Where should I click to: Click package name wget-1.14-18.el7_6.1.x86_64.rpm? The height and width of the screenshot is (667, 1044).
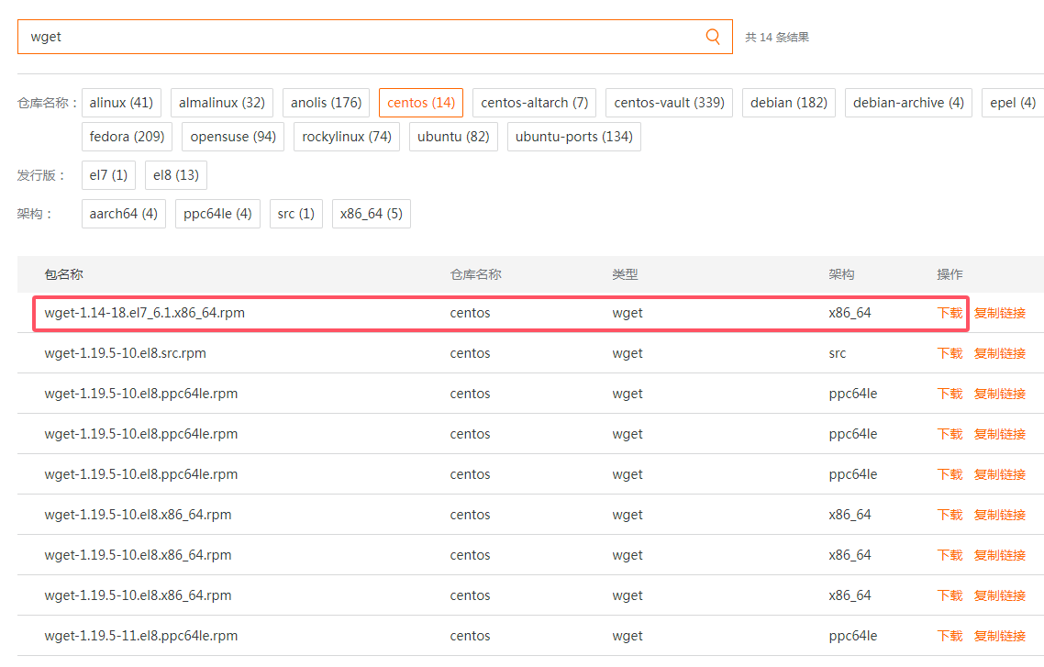[x=144, y=313]
